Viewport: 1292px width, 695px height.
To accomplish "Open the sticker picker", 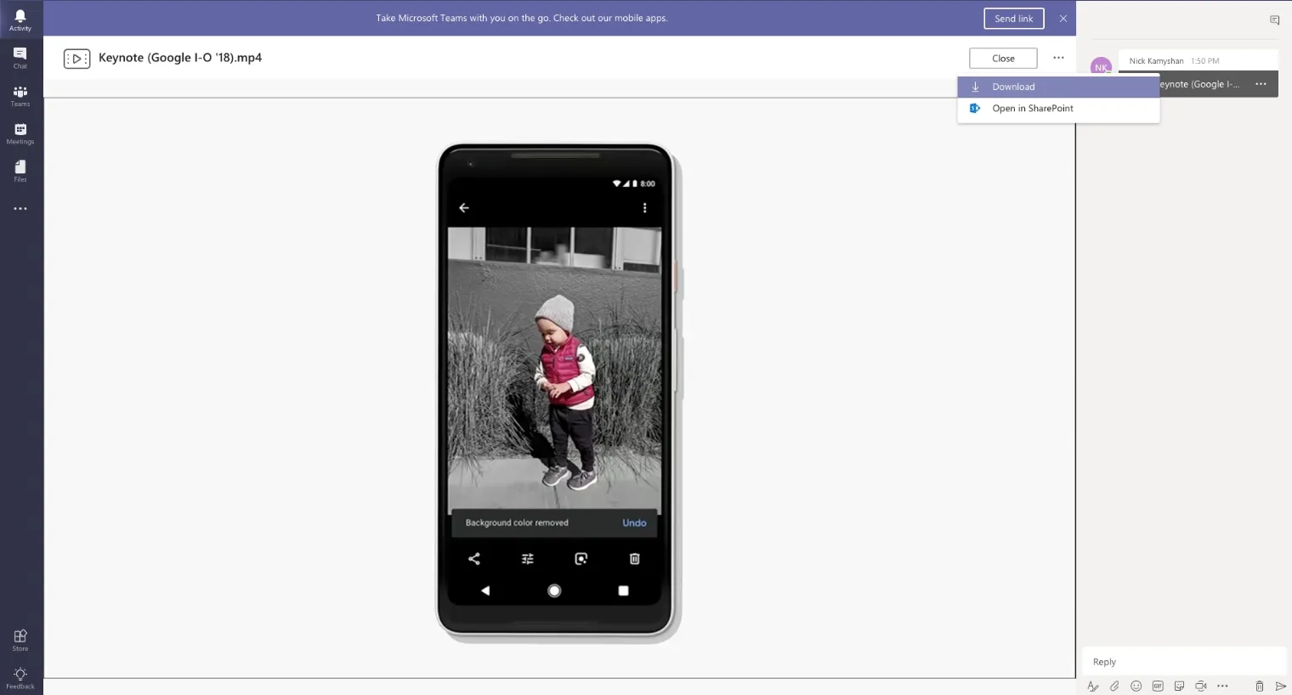I will click(x=1179, y=686).
